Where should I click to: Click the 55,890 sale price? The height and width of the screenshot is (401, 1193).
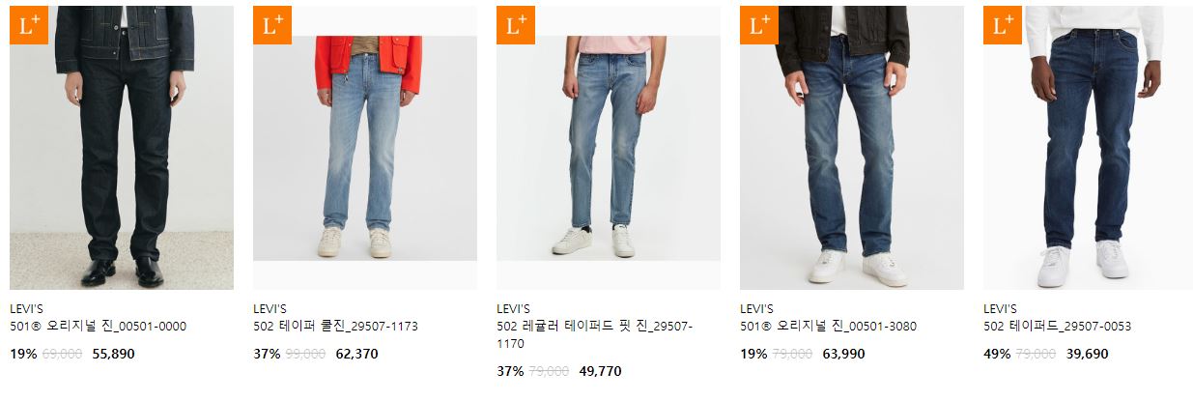point(113,354)
